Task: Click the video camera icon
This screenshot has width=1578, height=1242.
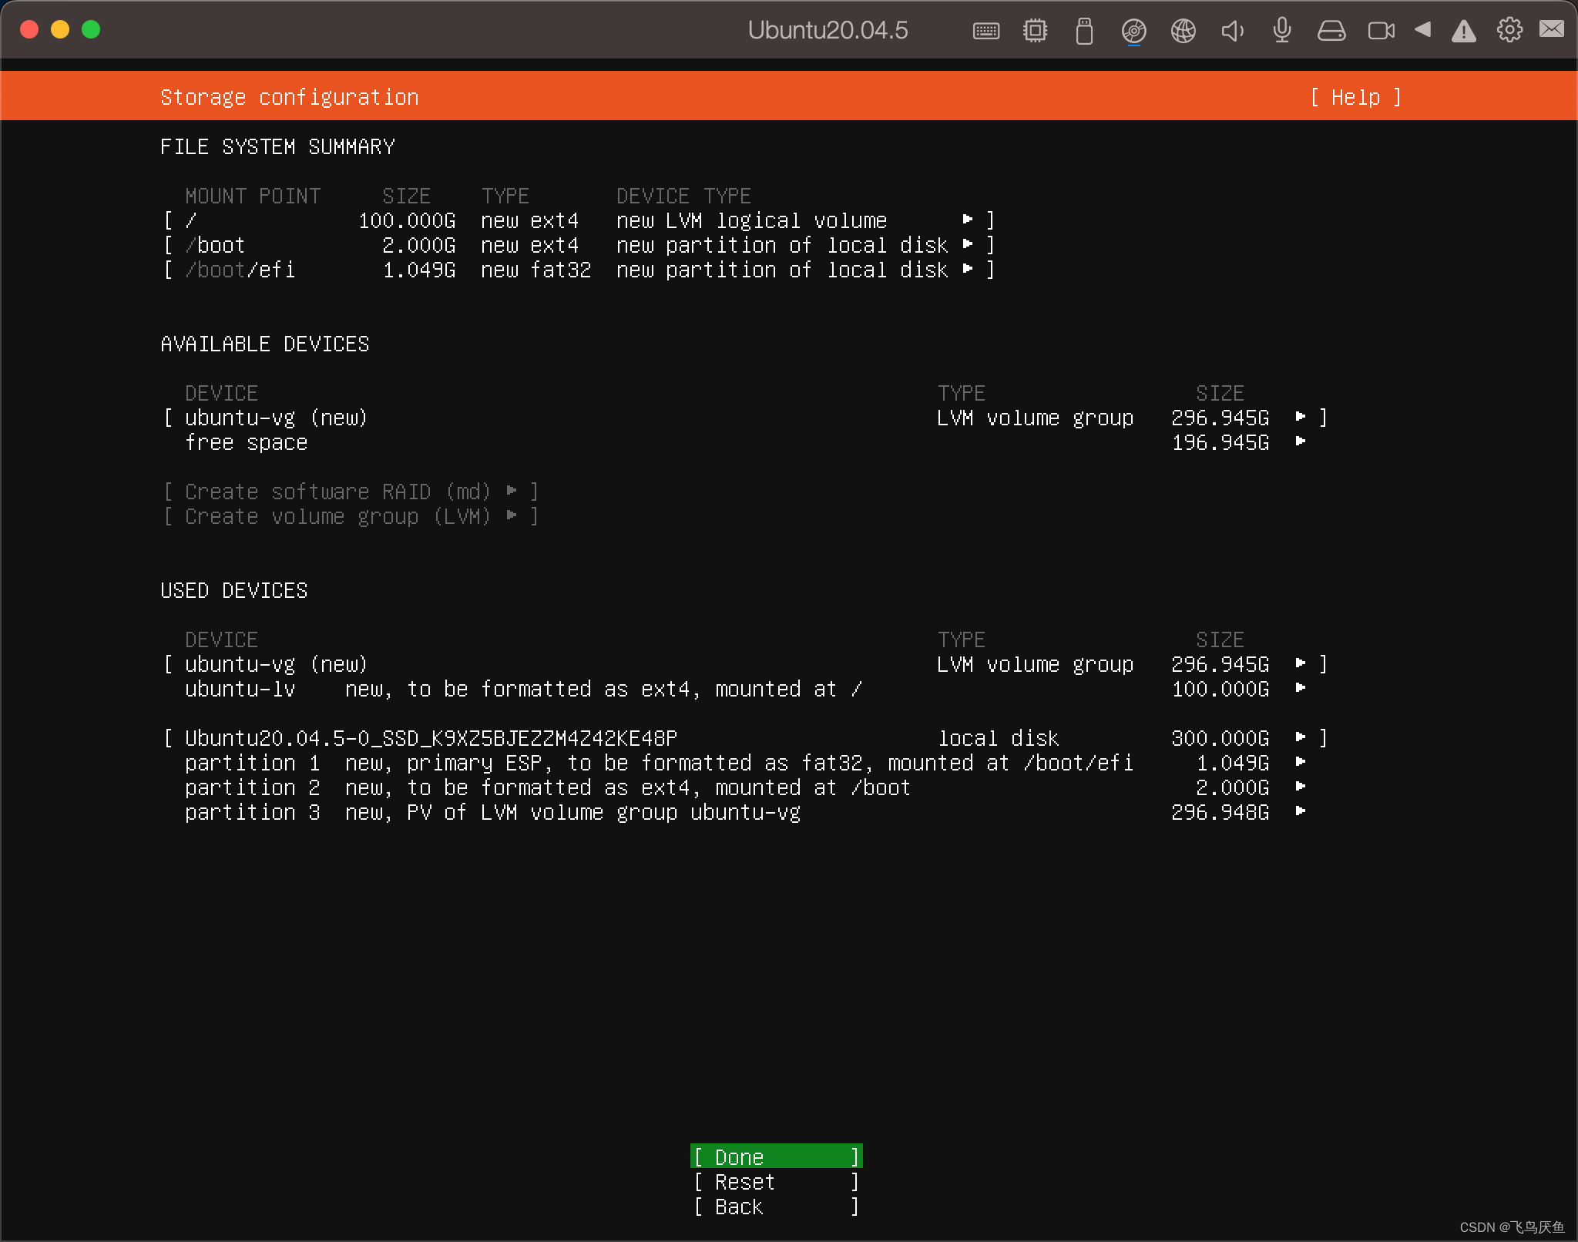Action: [x=1381, y=31]
